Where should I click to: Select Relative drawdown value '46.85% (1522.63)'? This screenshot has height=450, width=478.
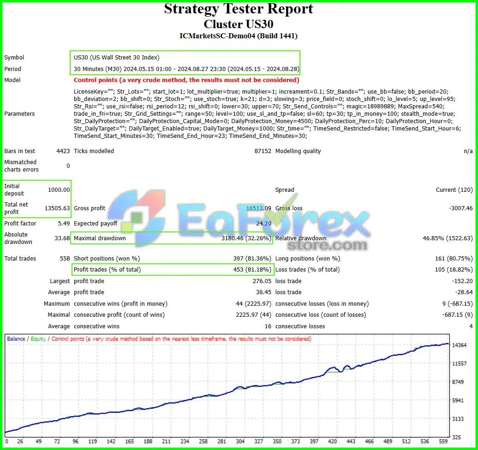[448, 238]
